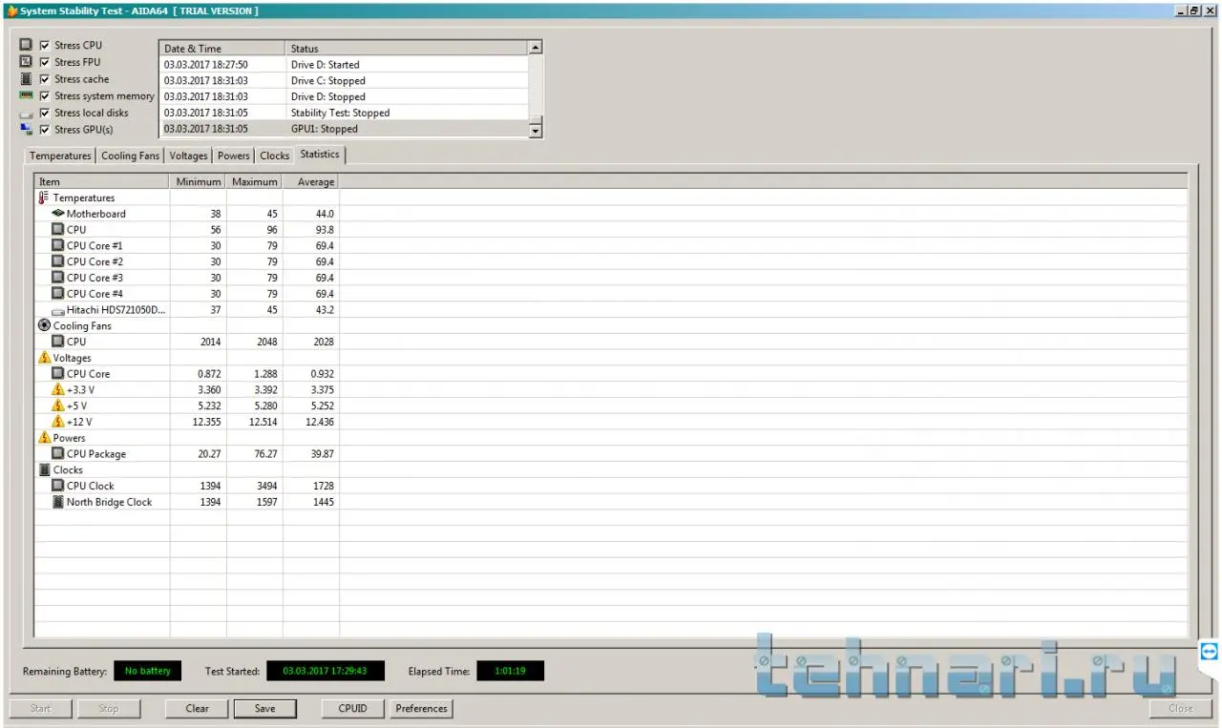1222x728 pixels.
Task: Click the CPU Core #3 chip icon
Action: click(58, 278)
